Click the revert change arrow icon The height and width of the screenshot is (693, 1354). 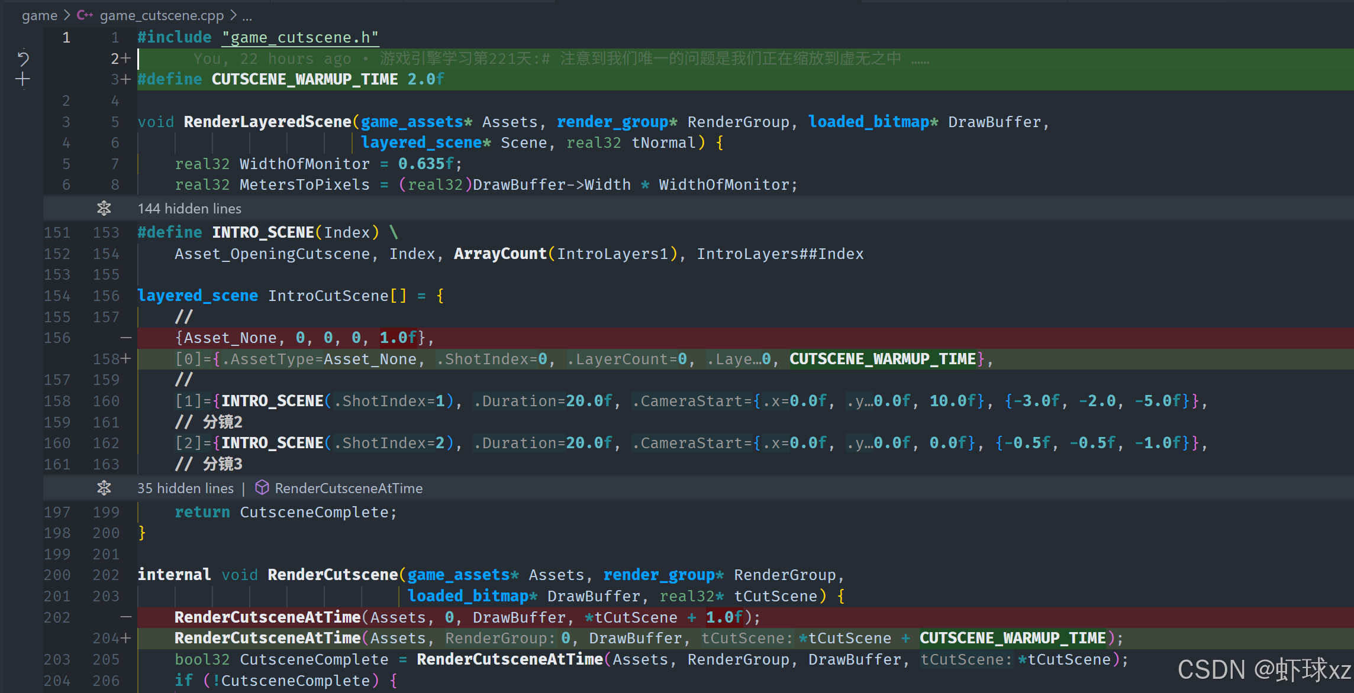point(22,58)
